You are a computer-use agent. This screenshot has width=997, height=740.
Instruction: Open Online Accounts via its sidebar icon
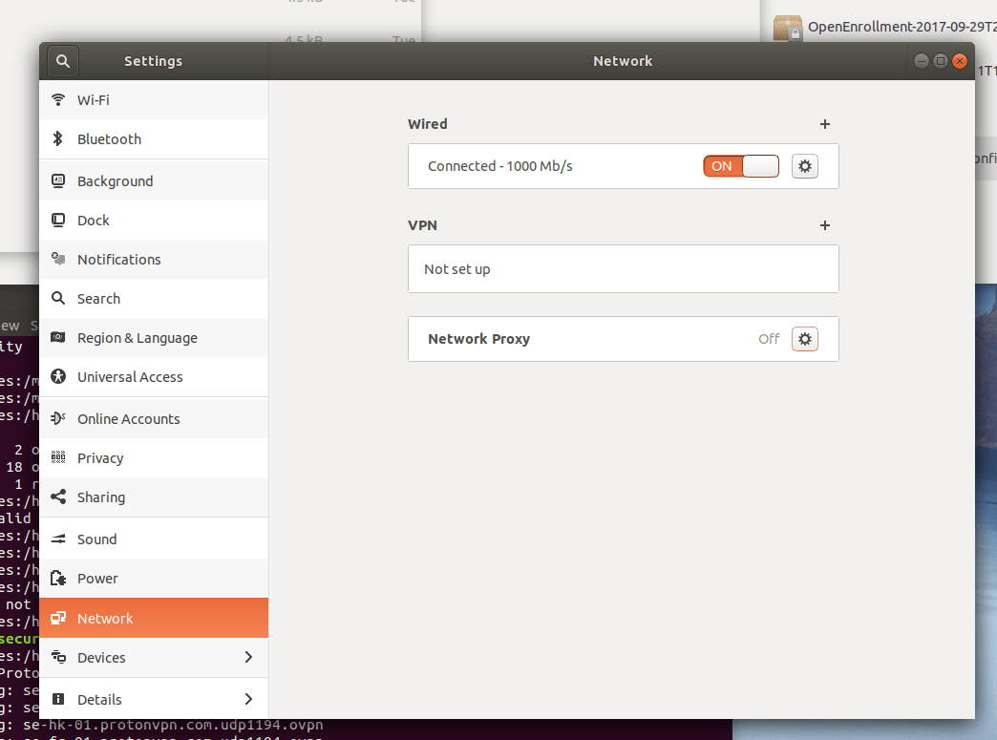[x=58, y=418]
